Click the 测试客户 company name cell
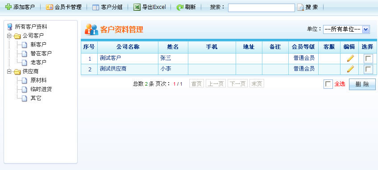 tap(128, 58)
